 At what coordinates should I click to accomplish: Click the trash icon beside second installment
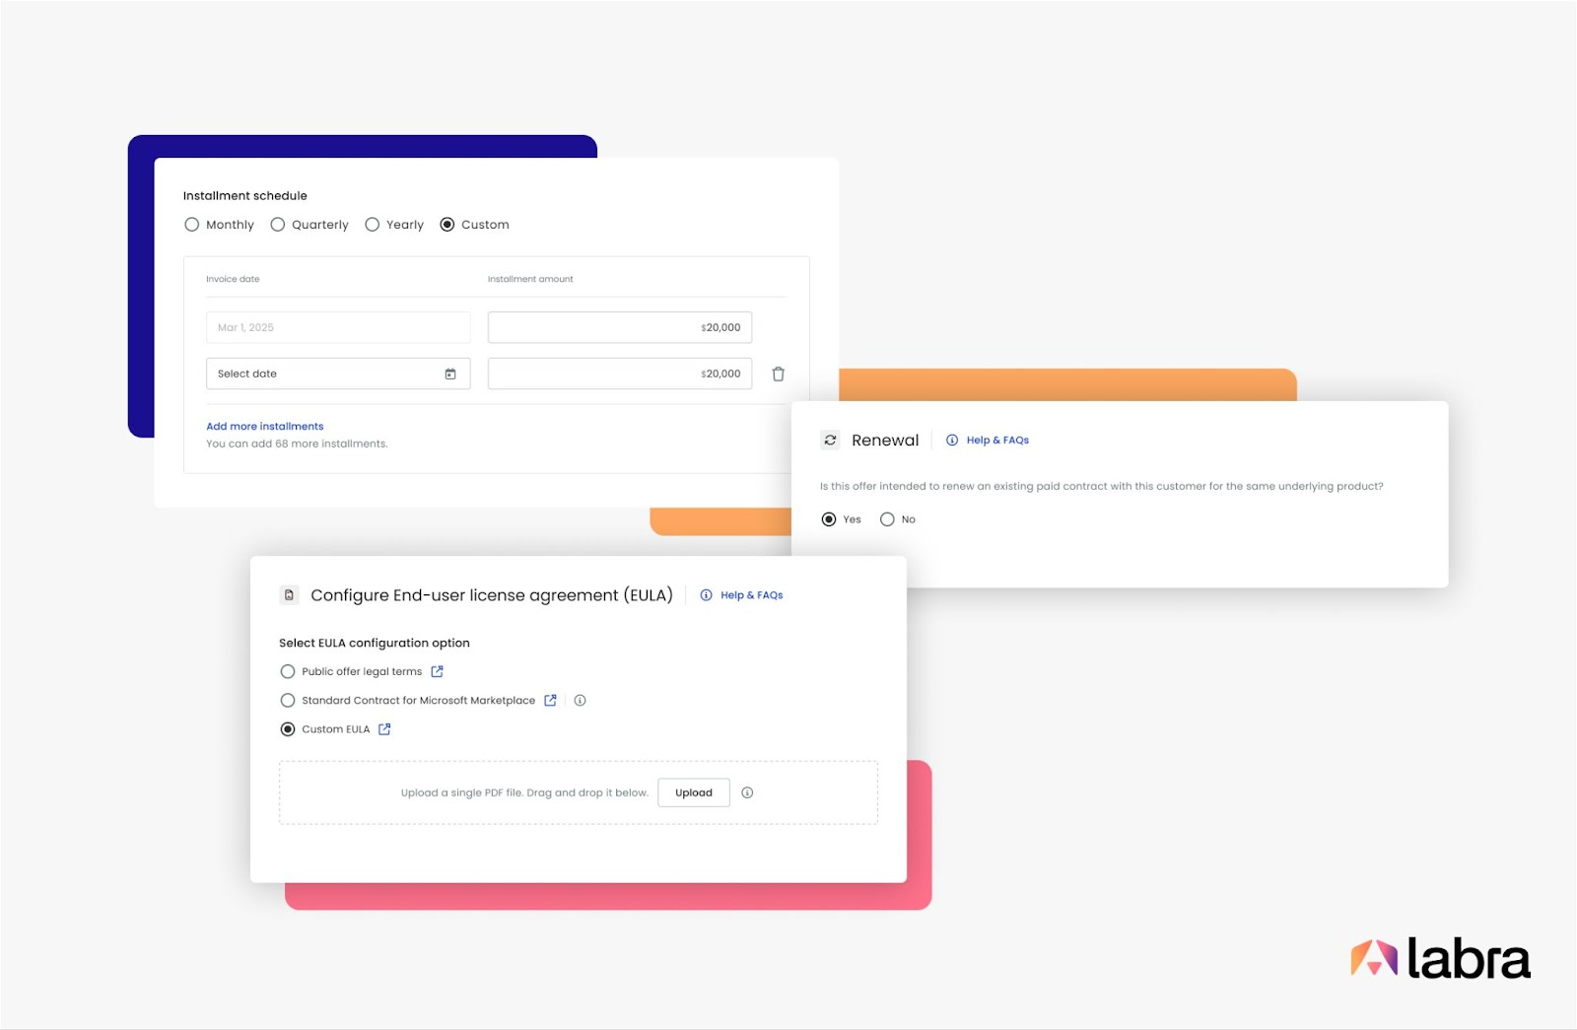(778, 375)
